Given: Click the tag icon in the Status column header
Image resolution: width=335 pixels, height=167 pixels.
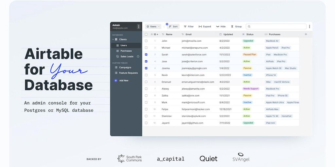Looking at the screenshot, I should coord(243,34).
